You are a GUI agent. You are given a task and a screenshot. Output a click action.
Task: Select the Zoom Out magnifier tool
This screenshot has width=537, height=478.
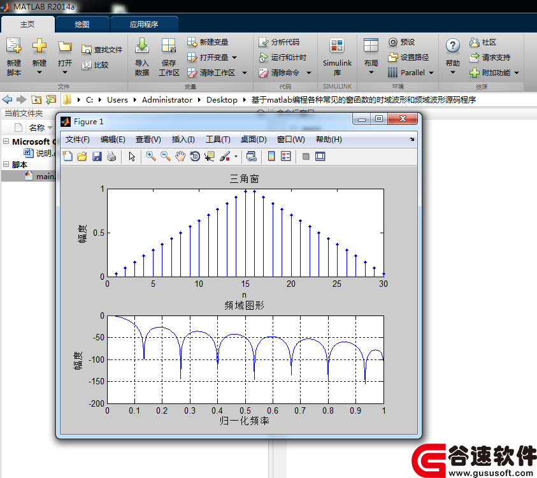point(166,157)
